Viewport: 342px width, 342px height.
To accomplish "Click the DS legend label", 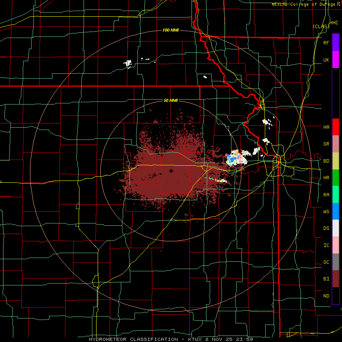I will [x=326, y=228].
